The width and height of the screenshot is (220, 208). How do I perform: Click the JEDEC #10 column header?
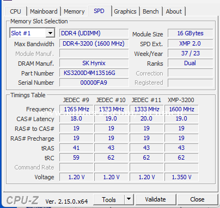[111, 100]
